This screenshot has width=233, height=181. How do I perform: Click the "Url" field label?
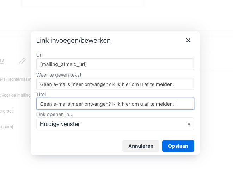(39, 55)
